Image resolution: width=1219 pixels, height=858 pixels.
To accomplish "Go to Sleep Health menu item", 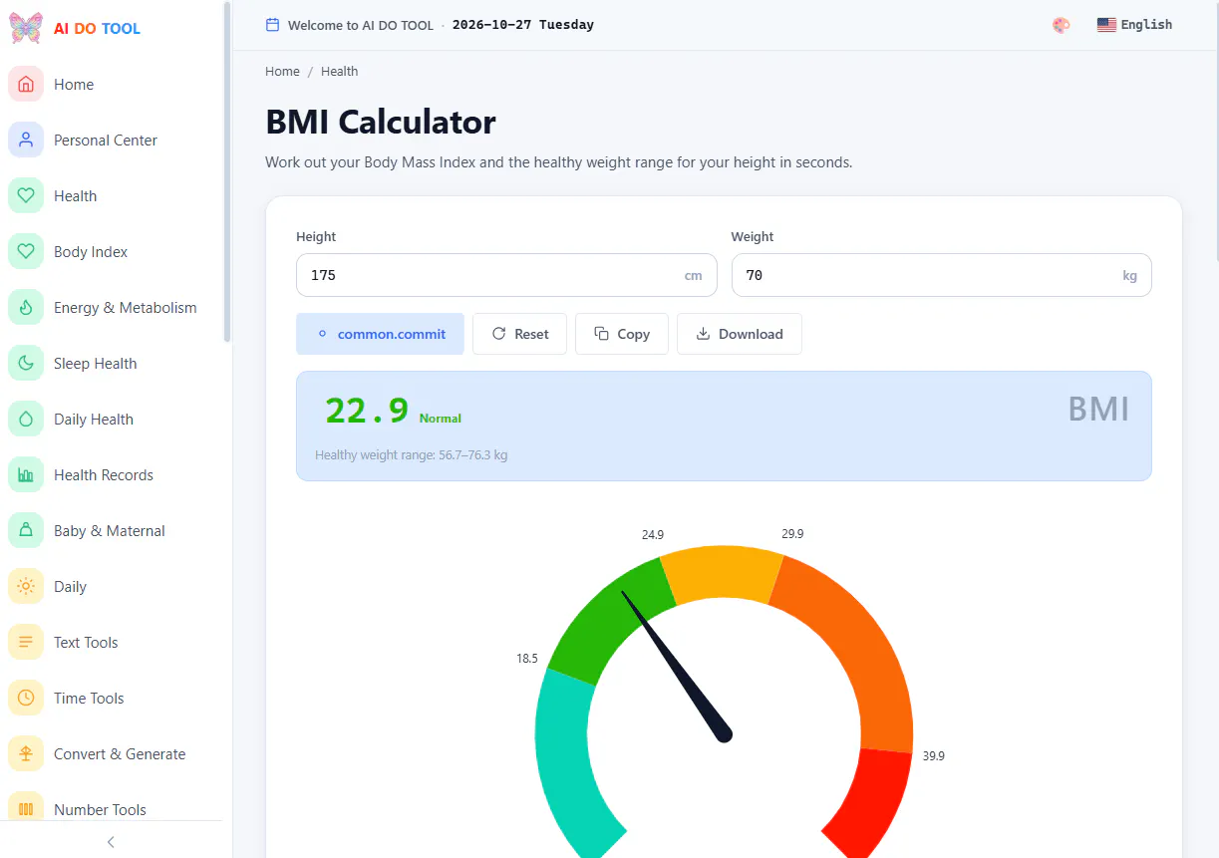I will coord(111,364).
